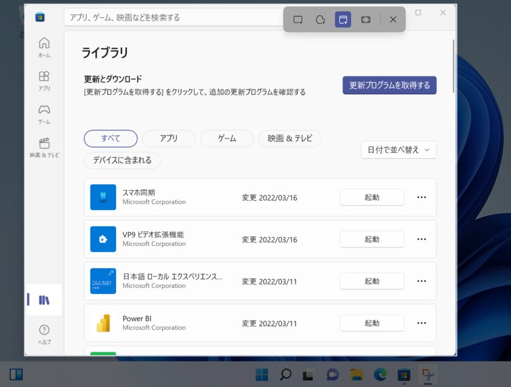Launch Power BI with 起動 button

372,323
